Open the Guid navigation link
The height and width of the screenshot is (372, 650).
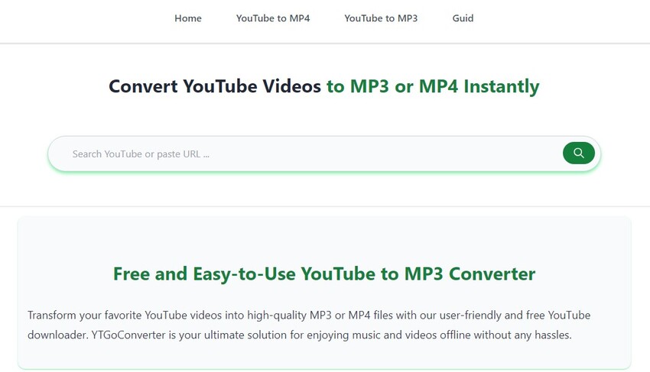(463, 18)
